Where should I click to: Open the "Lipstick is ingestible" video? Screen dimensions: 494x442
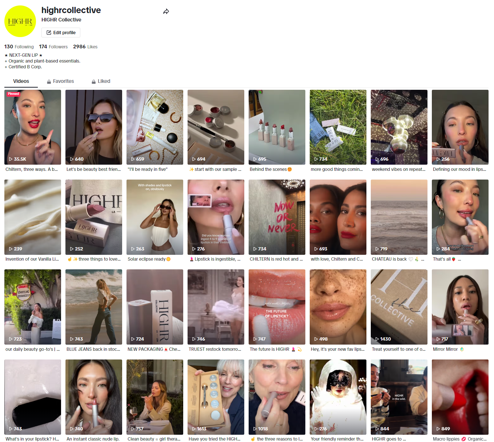click(x=216, y=217)
